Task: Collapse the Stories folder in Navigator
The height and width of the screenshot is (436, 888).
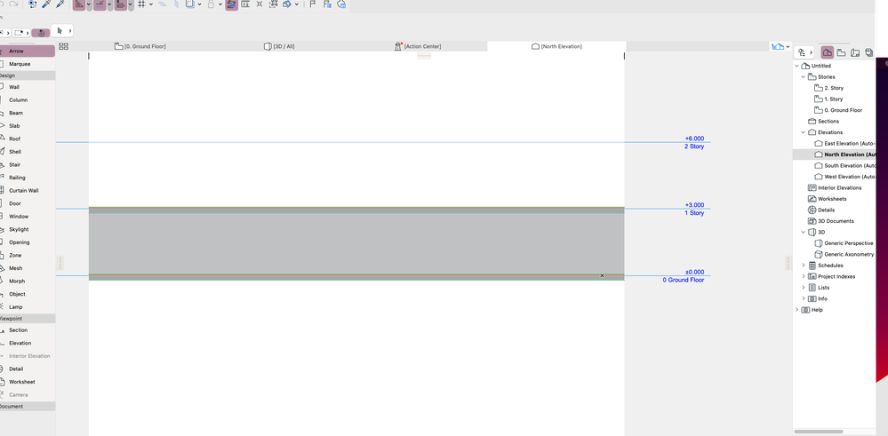Action: (804, 77)
